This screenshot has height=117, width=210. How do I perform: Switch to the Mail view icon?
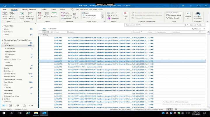tap(3, 106)
